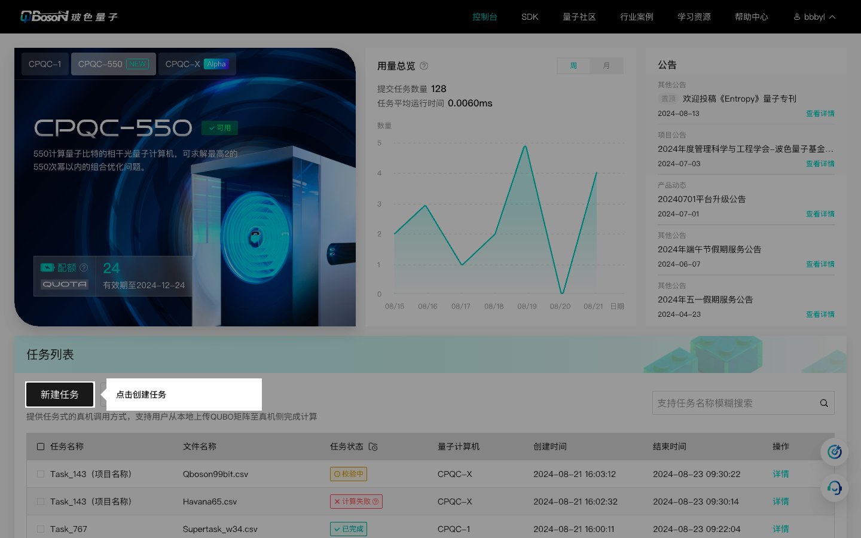This screenshot has height=538, width=861.
Task: View details of the 20240701 upgrade notice
Action: point(820,214)
